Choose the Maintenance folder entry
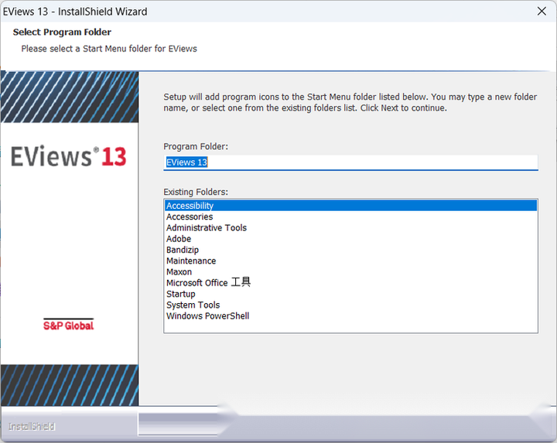The image size is (557, 443). pos(191,261)
